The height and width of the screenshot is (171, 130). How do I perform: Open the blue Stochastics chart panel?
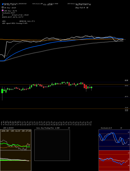tap(114, 140)
